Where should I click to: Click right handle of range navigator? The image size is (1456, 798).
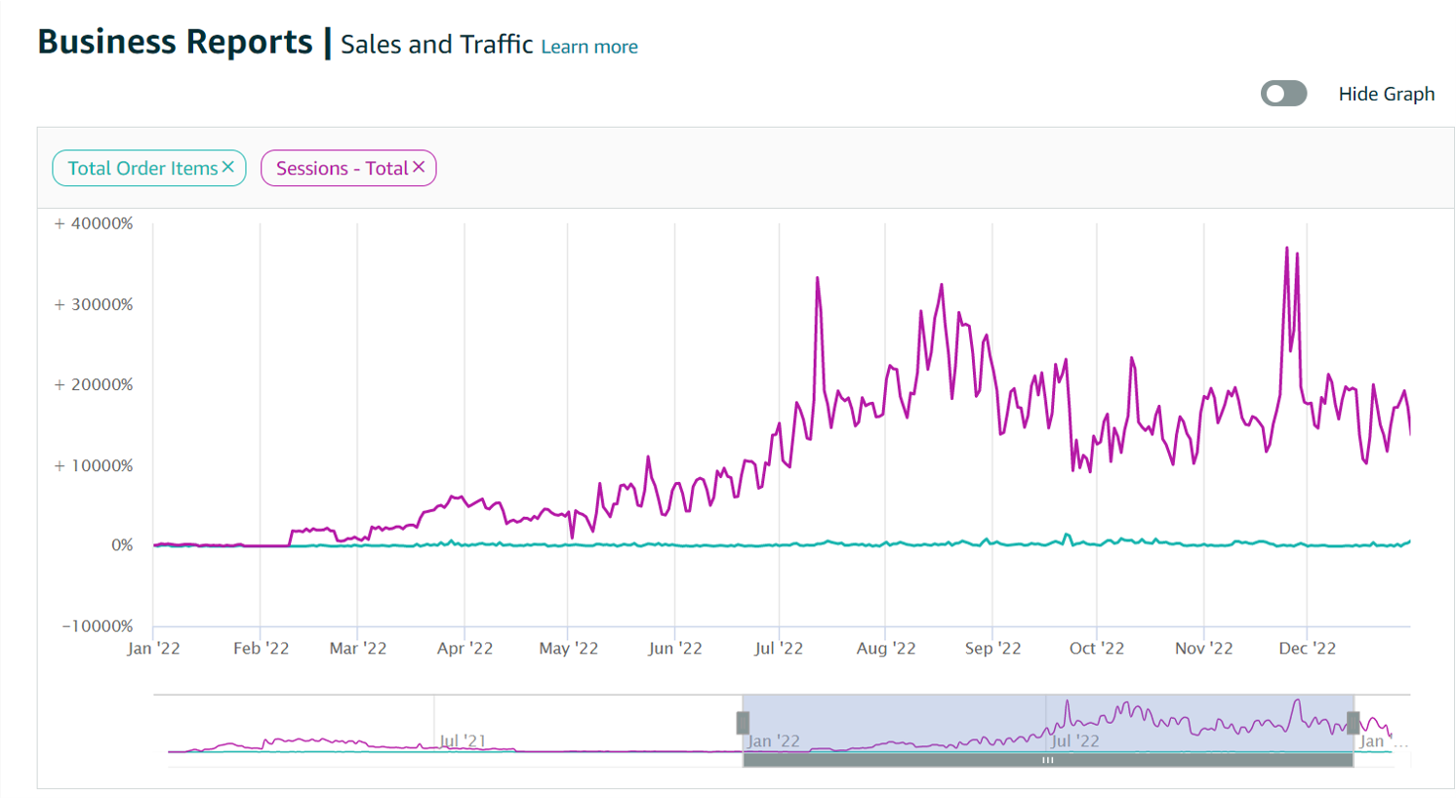pos(1354,723)
